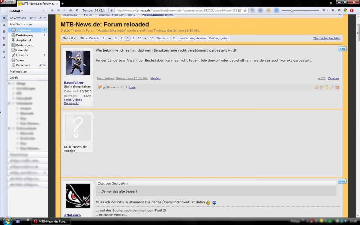Click the RSS feed icon in address bar
This screenshot has width=360, height=225.
(x=240, y=10)
